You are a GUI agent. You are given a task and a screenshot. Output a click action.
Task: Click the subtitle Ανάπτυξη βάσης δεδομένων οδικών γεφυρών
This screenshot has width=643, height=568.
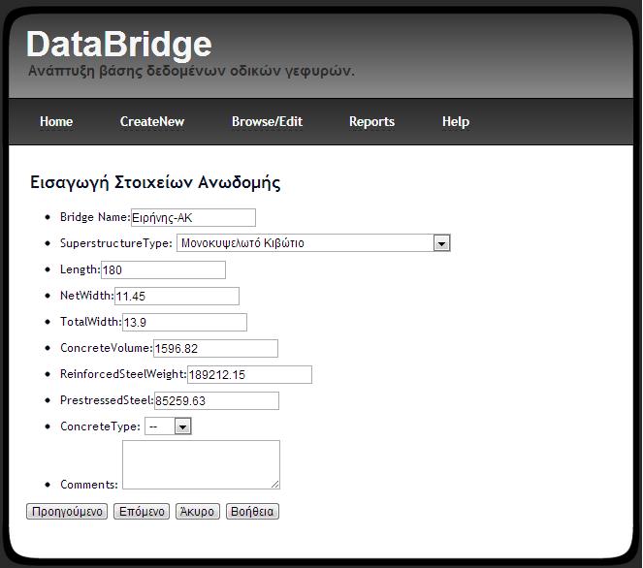click(191, 71)
